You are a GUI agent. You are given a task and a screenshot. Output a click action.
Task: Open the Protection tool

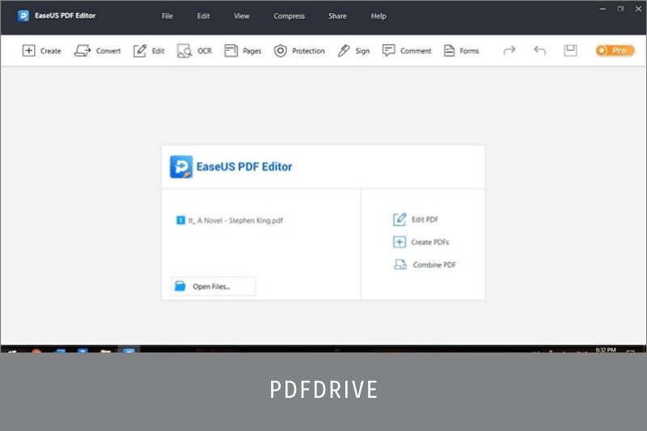(299, 51)
